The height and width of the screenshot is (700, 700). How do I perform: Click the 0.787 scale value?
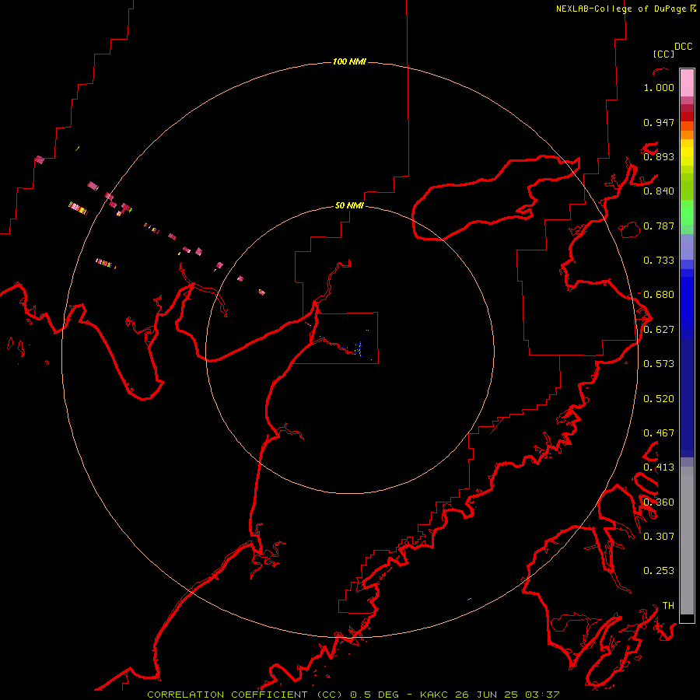(659, 226)
